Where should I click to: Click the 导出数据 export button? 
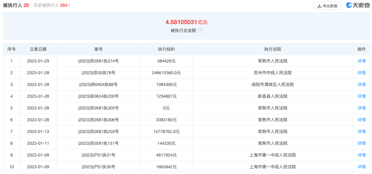327,6
